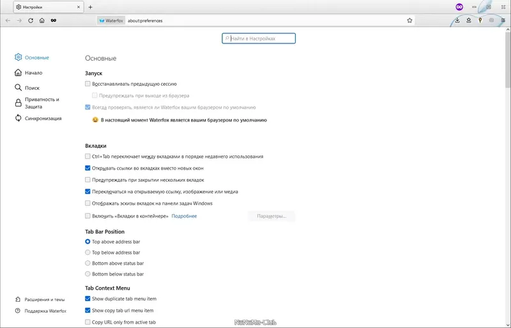Click the padlock icon for Приватность и Защита

click(19, 103)
